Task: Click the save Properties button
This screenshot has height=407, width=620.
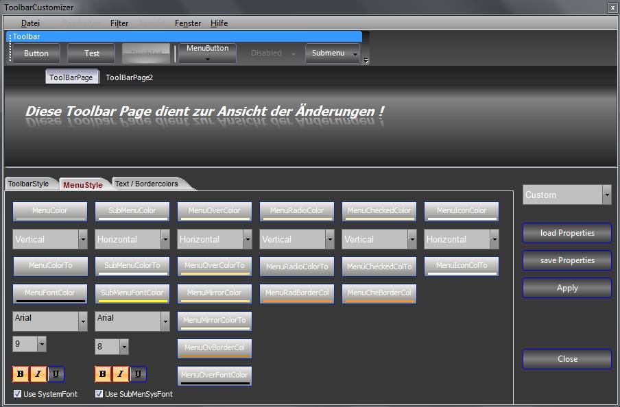Action: coord(567,260)
